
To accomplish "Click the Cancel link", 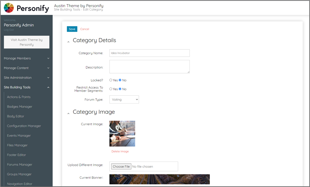I will [85, 29].
